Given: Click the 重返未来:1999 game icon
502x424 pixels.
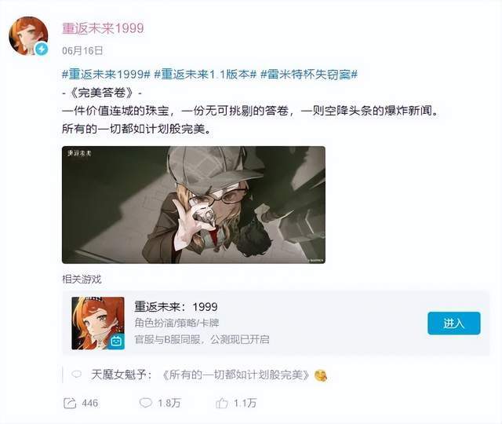Looking at the screenshot, I should [x=98, y=323].
